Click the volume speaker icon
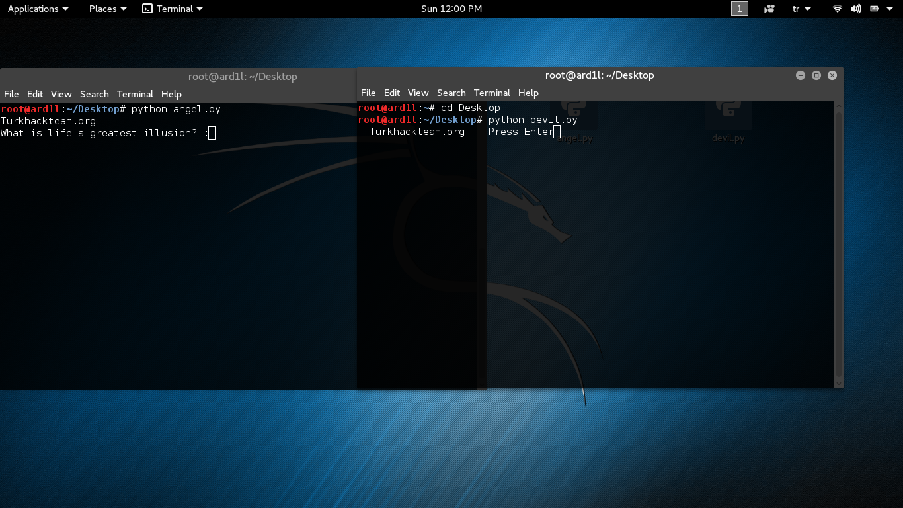Screen dimensions: 903x508 [856, 9]
